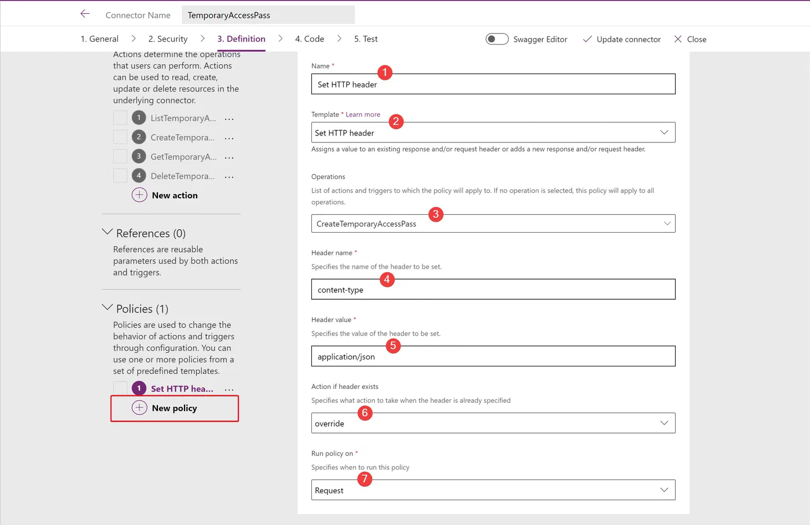Click the checkmark icon of Update connector
The image size is (810, 525).
(x=587, y=39)
